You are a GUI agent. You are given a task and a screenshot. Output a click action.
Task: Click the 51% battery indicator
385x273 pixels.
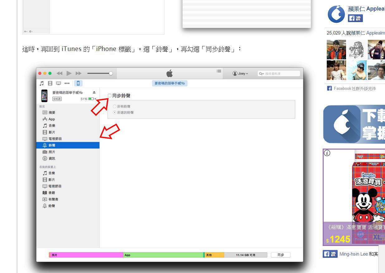click(x=88, y=99)
